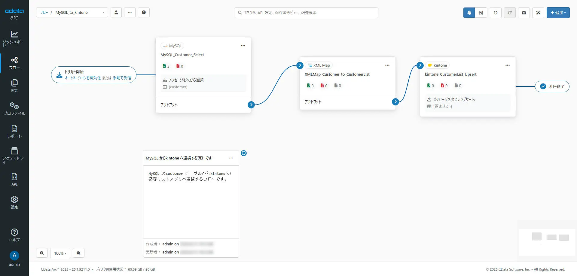Click the XML Map input port arrow
This screenshot has width=577, height=276.
(300, 65)
